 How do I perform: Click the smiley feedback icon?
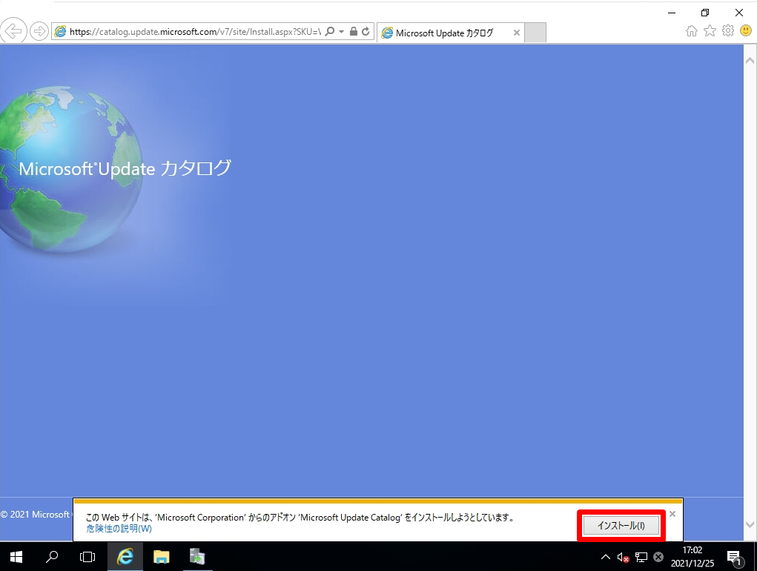click(x=746, y=31)
